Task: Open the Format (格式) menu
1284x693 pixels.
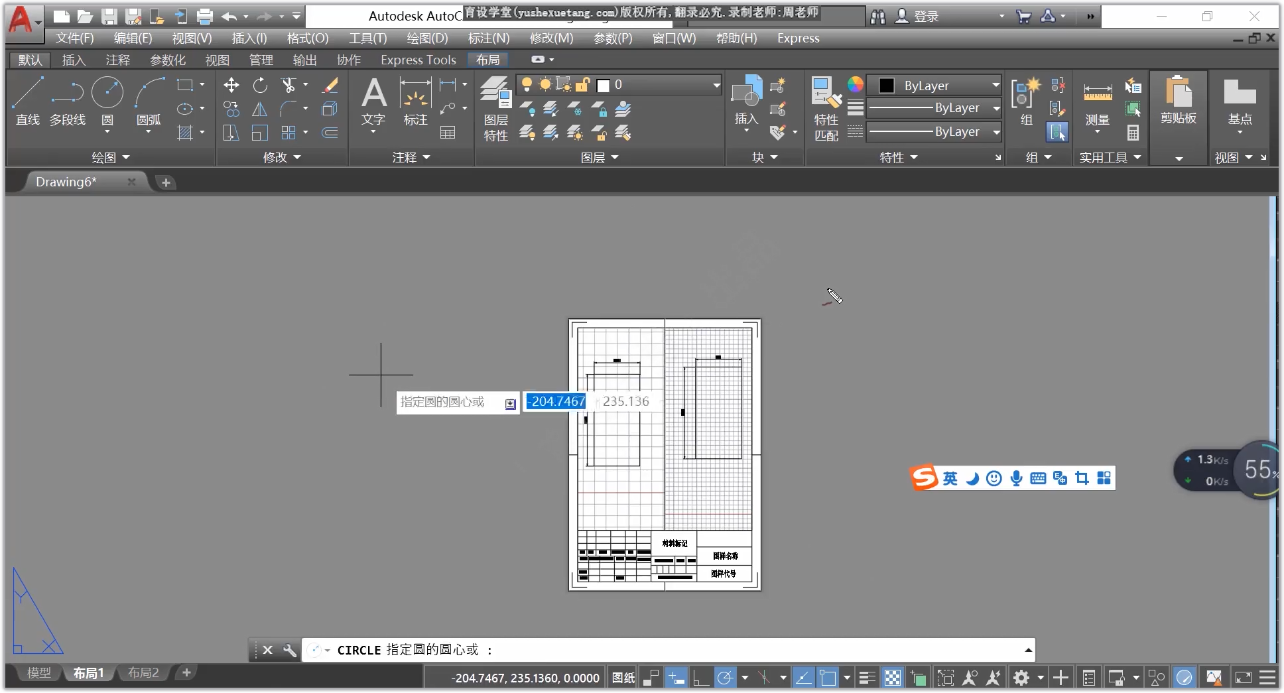Action: [x=308, y=38]
